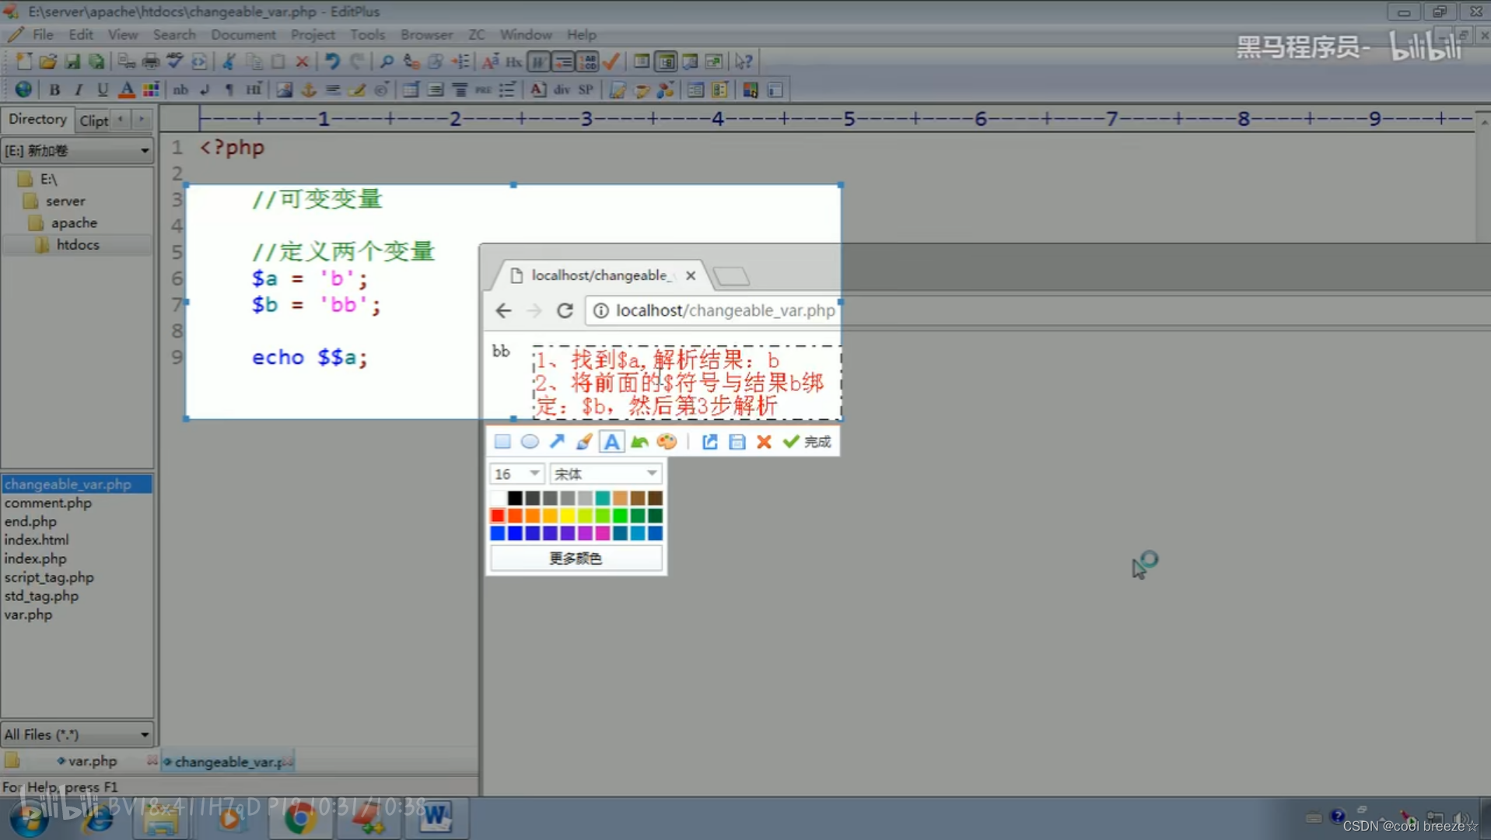Screen dimensions: 1491x840
Task: Pick the black color swatch
Action: (x=515, y=498)
